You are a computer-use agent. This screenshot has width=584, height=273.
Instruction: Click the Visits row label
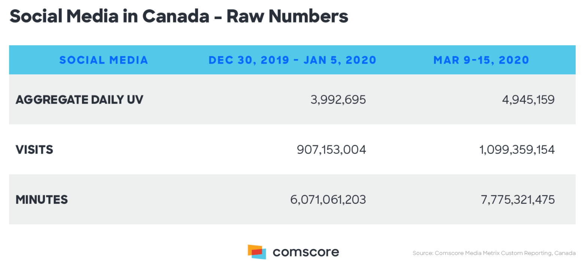tap(34, 150)
